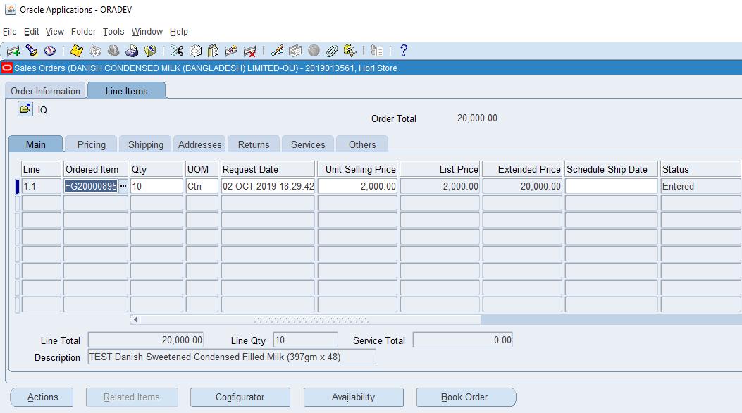
Task: Click the Line Qty field at the bottom
Action: point(305,340)
